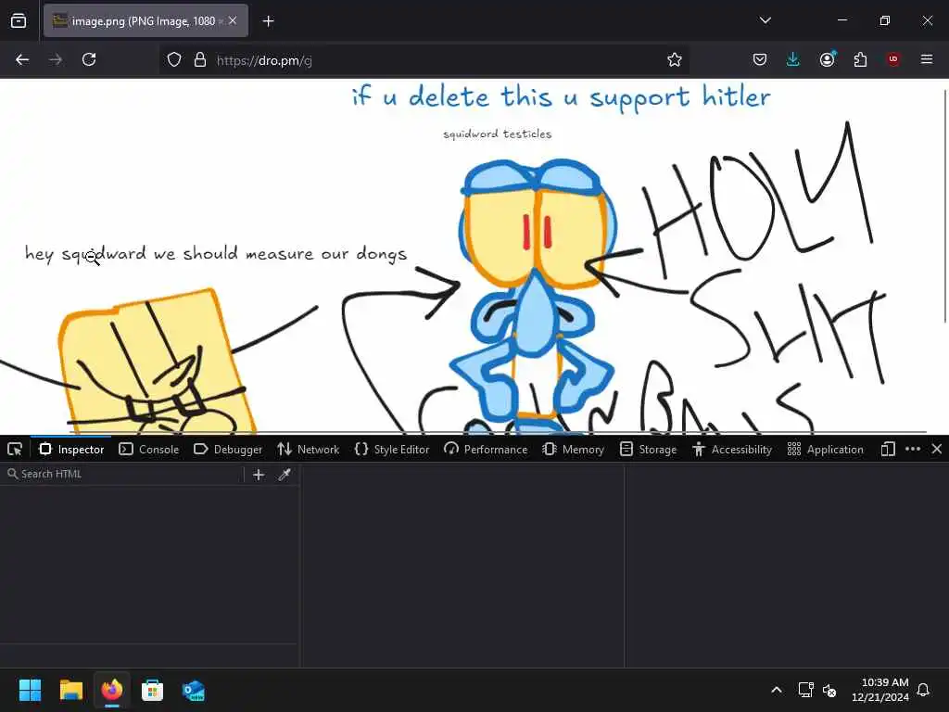Switch to the Debugger tab

coord(228,450)
